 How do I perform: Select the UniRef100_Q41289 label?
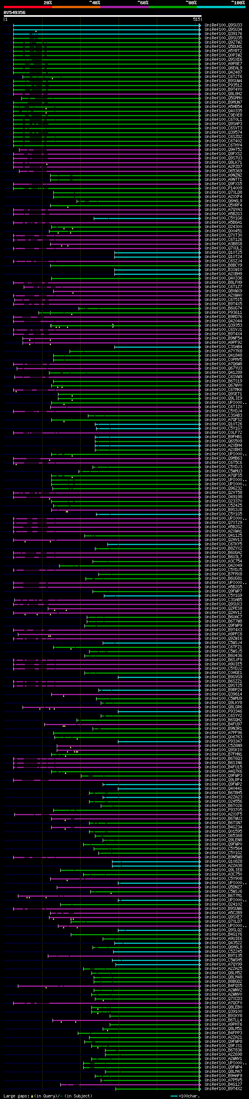[x=223, y=372]
